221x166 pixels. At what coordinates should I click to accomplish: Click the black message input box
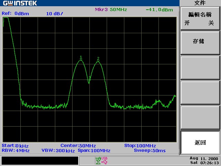point(40,160)
